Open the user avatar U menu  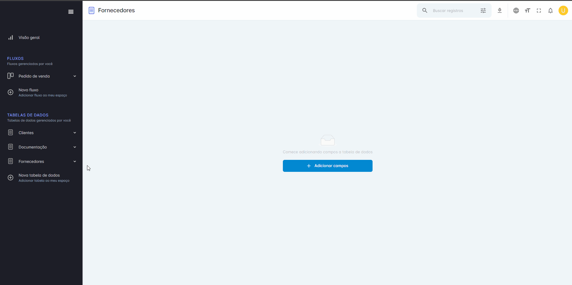click(563, 10)
